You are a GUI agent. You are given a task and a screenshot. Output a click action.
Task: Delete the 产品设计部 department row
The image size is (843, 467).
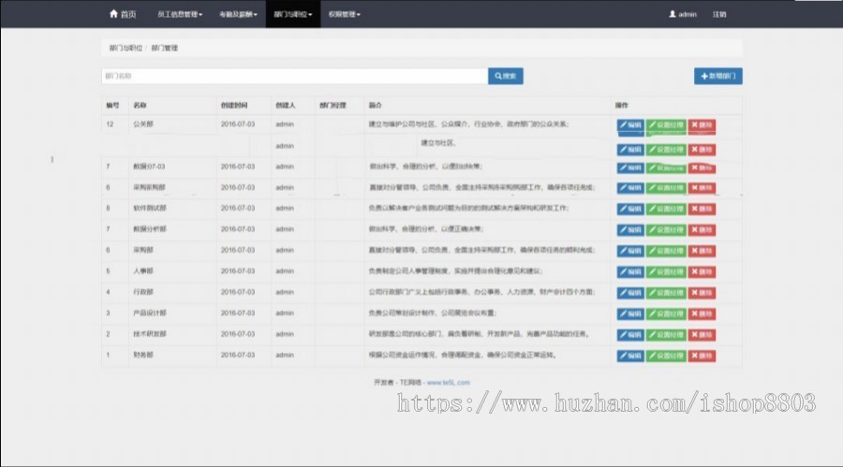702,314
